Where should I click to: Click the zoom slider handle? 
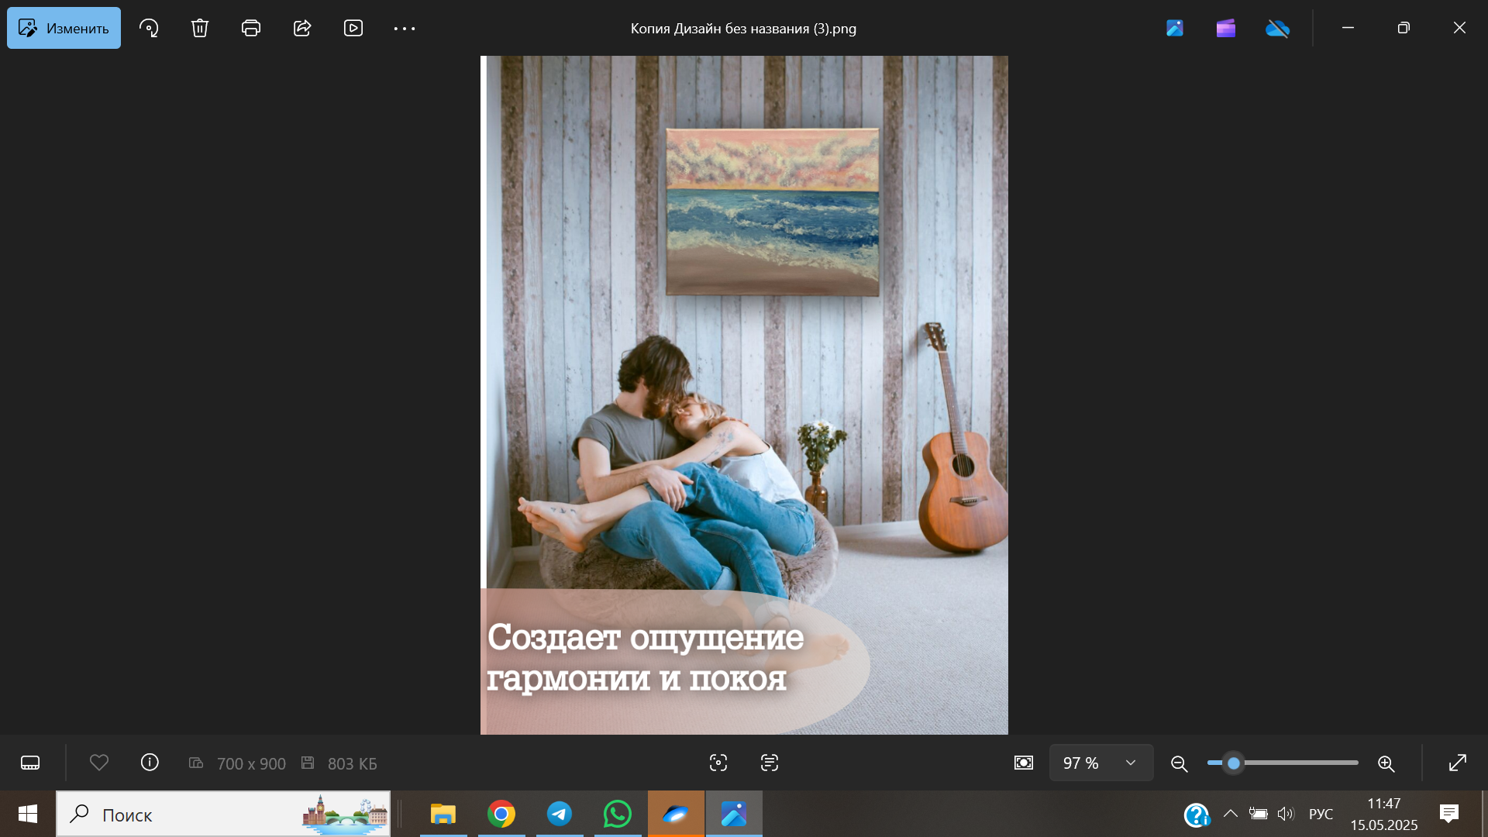tap(1234, 763)
